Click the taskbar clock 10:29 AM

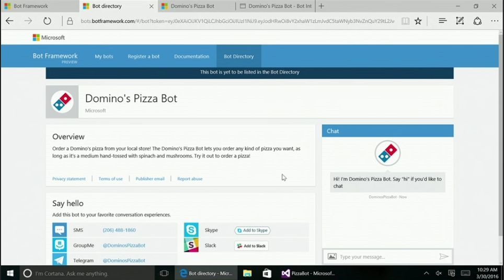(487, 273)
